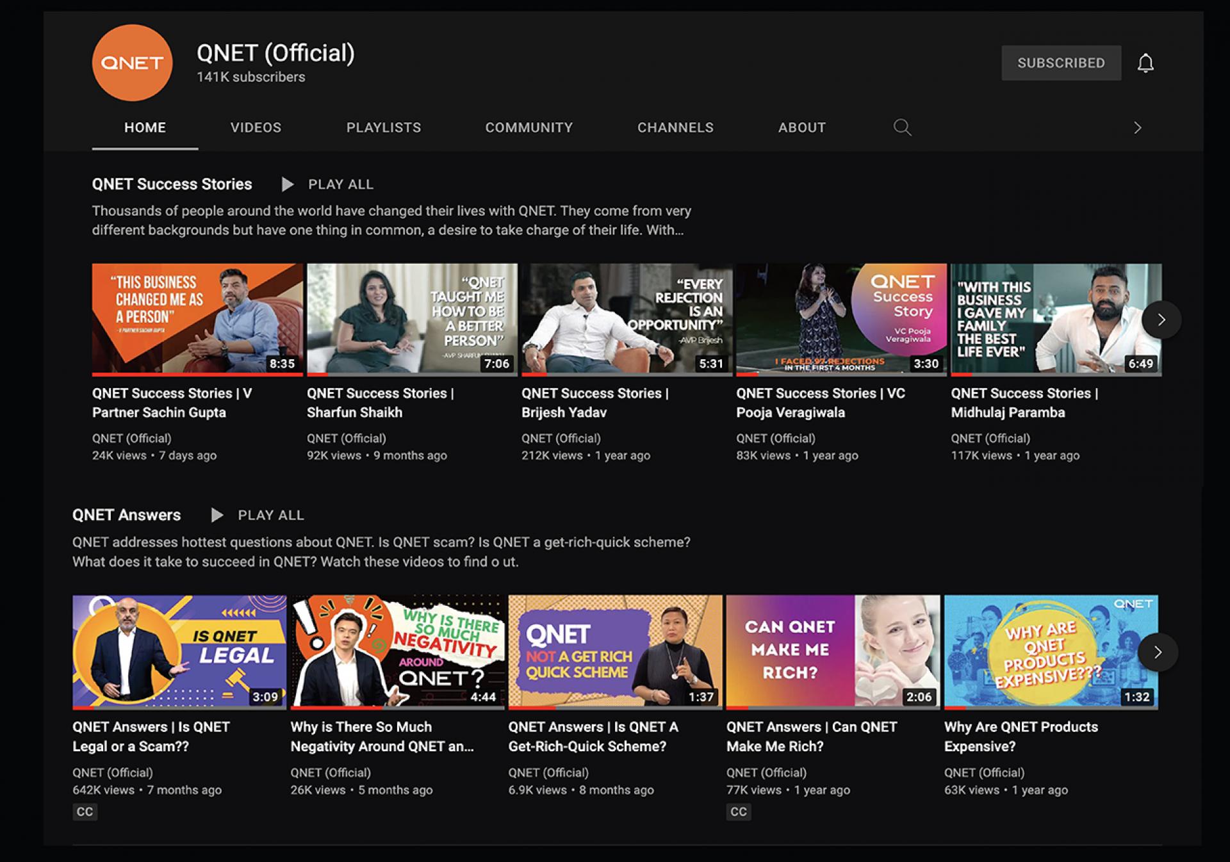Click the 6.9K views • 8 months ago text

(x=581, y=790)
